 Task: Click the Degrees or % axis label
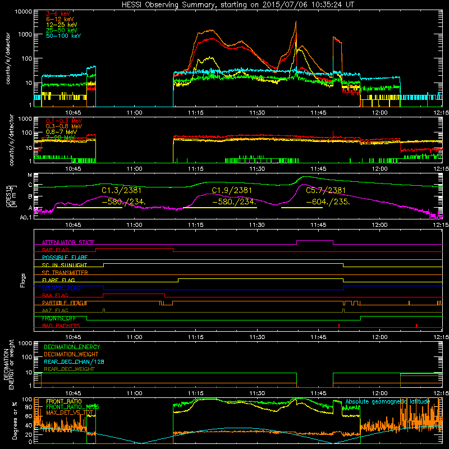(15, 420)
